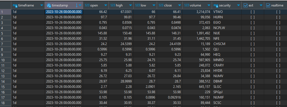
Task: Toggle realtime checkbox for HURN row
Action: 278,17
